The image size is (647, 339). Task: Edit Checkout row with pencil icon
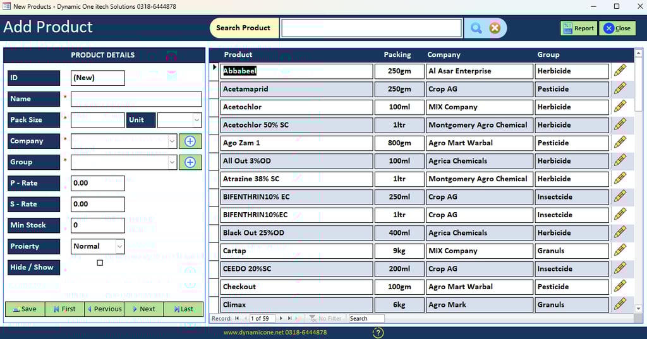click(620, 286)
